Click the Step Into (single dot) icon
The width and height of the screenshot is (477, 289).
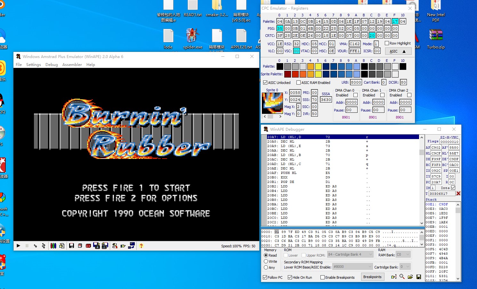[35, 246]
